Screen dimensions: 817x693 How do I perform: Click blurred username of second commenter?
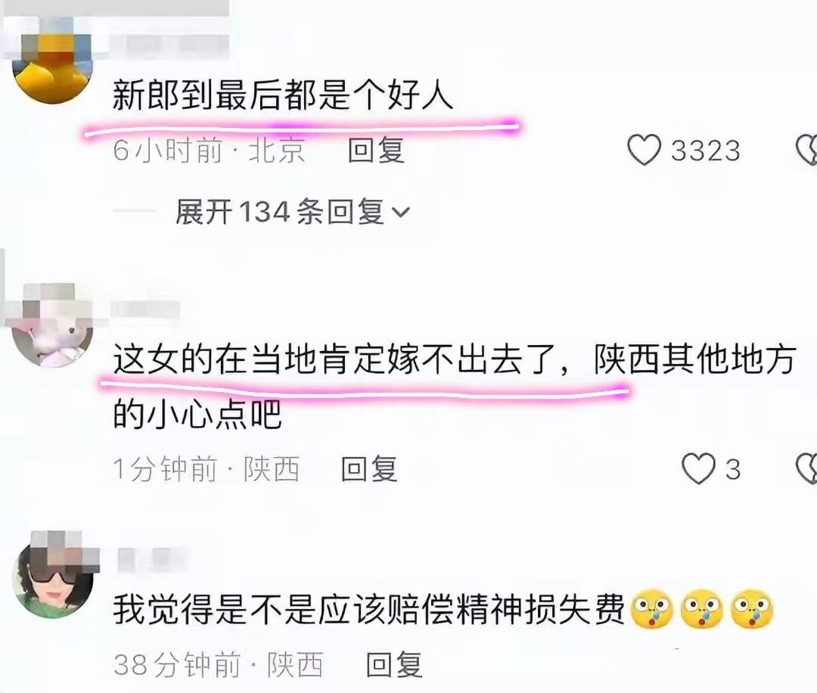click(x=146, y=309)
